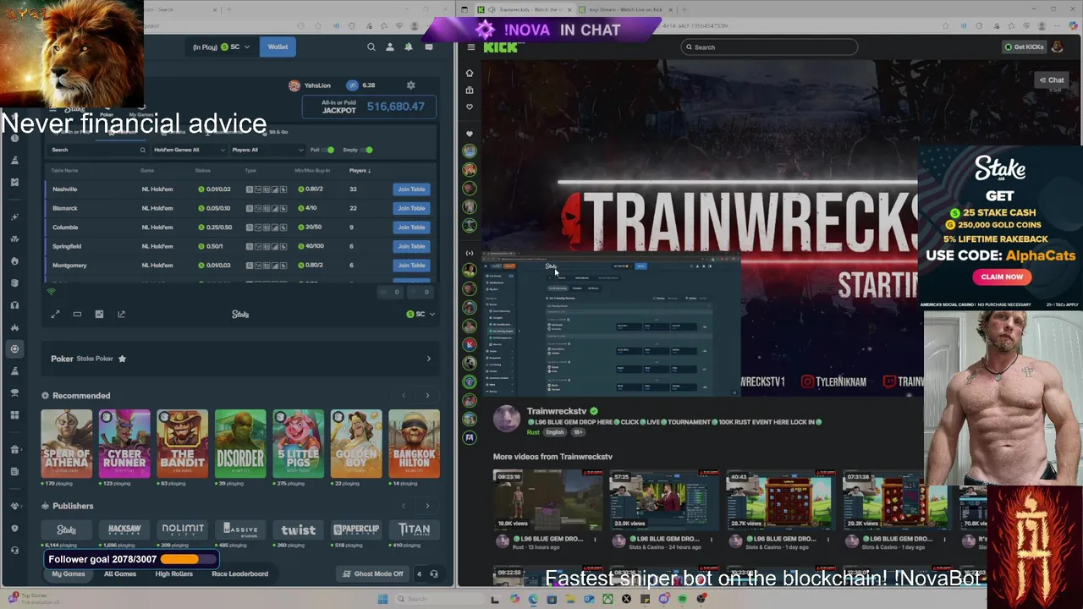This screenshot has height=609, width=1083.
Task: Open Spear of Athena game thumbnail
Action: coord(67,444)
